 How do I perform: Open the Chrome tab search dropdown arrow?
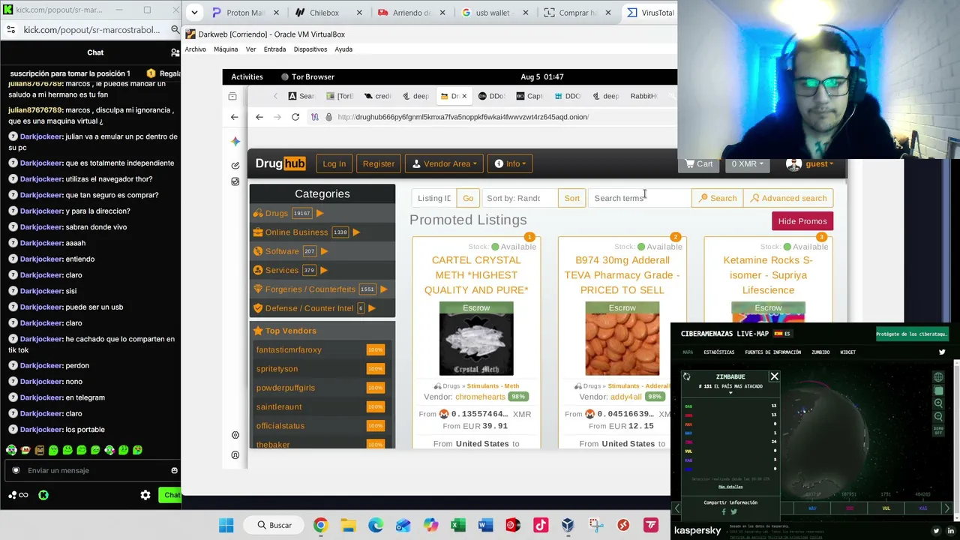[x=194, y=13]
